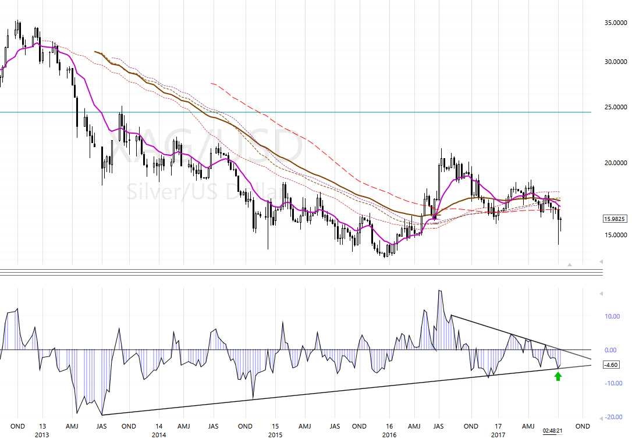This screenshot has width=632, height=439.
Task: Click the green up arrow marker
Action: click(x=558, y=376)
